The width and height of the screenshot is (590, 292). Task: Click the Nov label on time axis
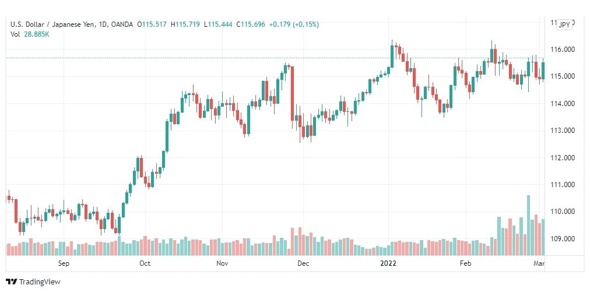pyautogui.click(x=222, y=263)
